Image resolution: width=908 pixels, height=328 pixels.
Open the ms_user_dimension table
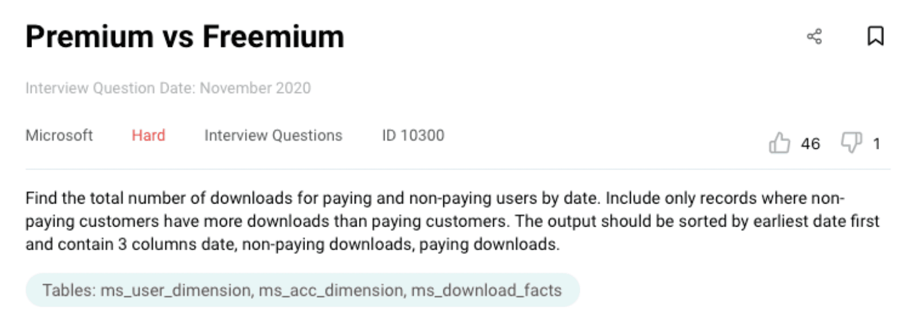coord(175,290)
